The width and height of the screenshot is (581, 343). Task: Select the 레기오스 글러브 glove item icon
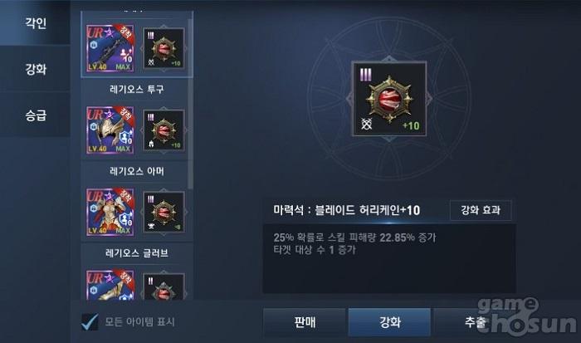click(x=110, y=285)
